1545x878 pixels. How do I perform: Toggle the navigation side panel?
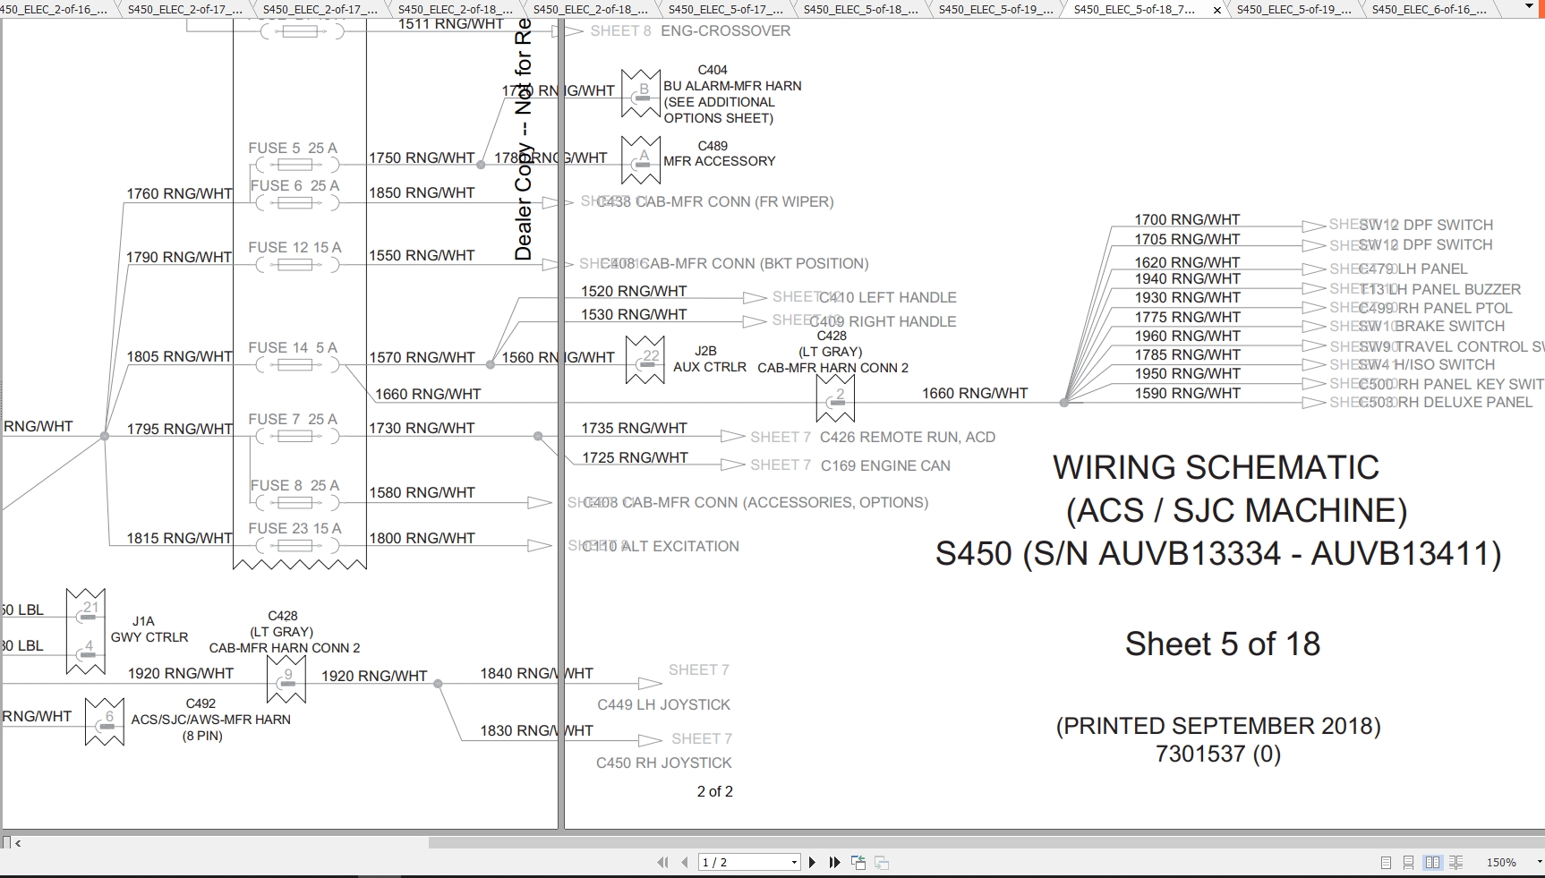(x=7, y=842)
